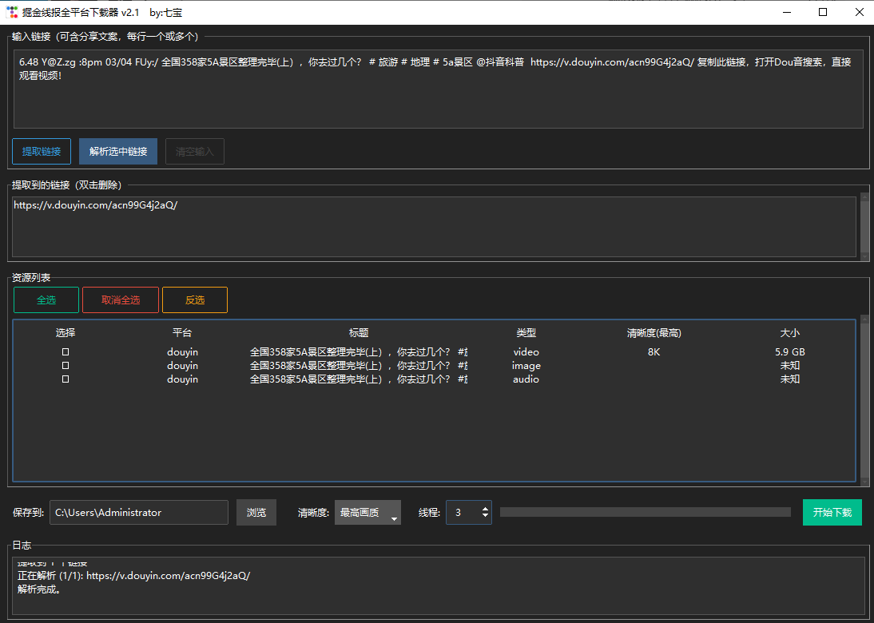Image resolution: width=874 pixels, height=623 pixels.
Task: Open the 清晰度 quality dropdown
Action: click(x=367, y=513)
